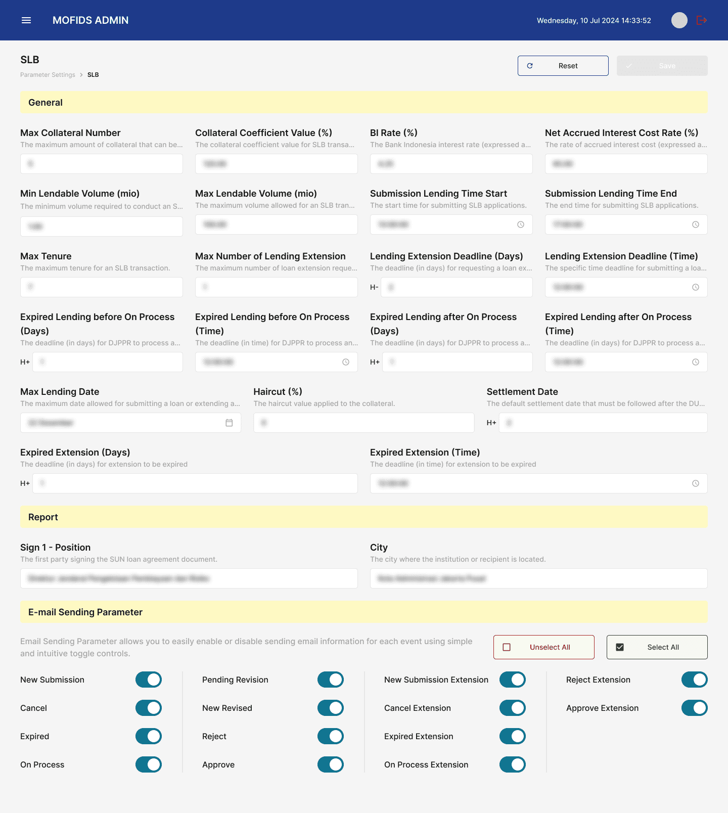Click the Max Collateral Number field

coord(102,164)
